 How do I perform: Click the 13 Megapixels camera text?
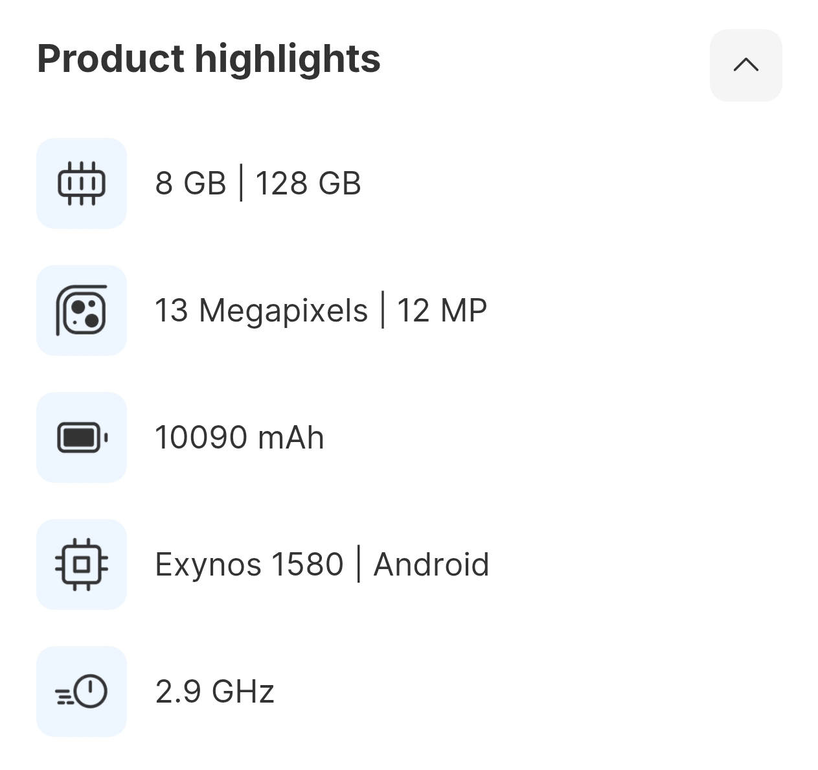261,310
